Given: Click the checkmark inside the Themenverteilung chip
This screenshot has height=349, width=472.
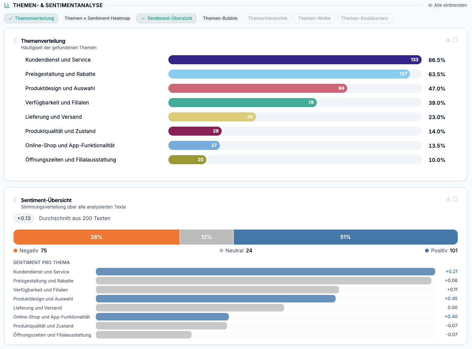Looking at the screenshot, I should coord(10,18).
